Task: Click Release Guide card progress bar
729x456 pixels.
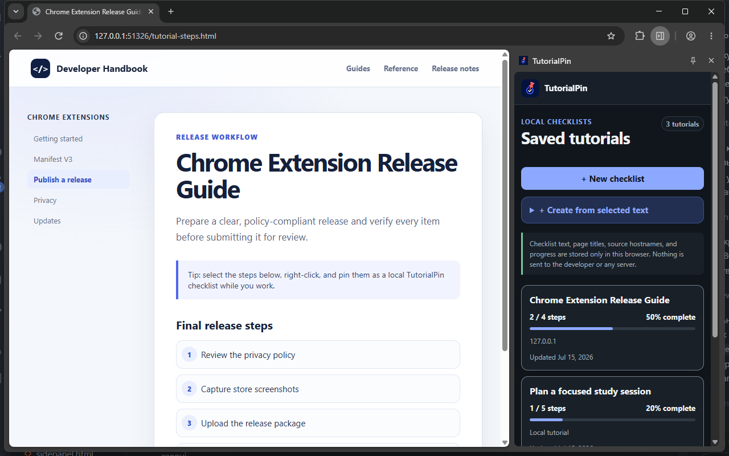Action: coord(612,328)
